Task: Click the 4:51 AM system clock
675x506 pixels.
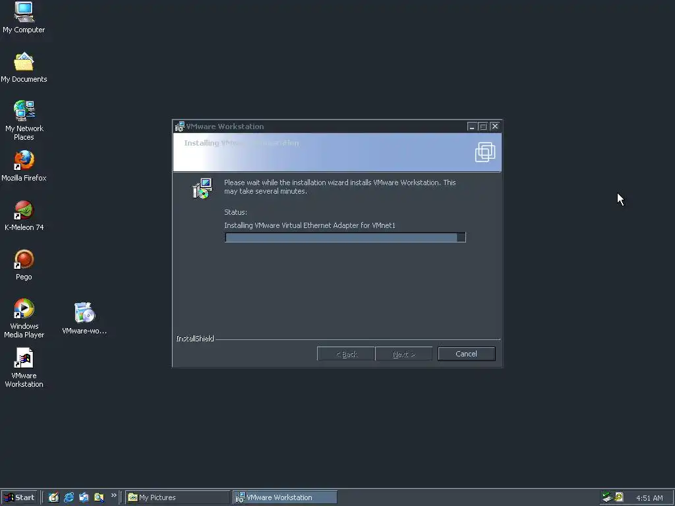Action: click(649, 498)
